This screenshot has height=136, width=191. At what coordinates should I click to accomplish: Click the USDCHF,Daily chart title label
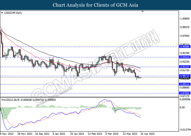[13, 13]
